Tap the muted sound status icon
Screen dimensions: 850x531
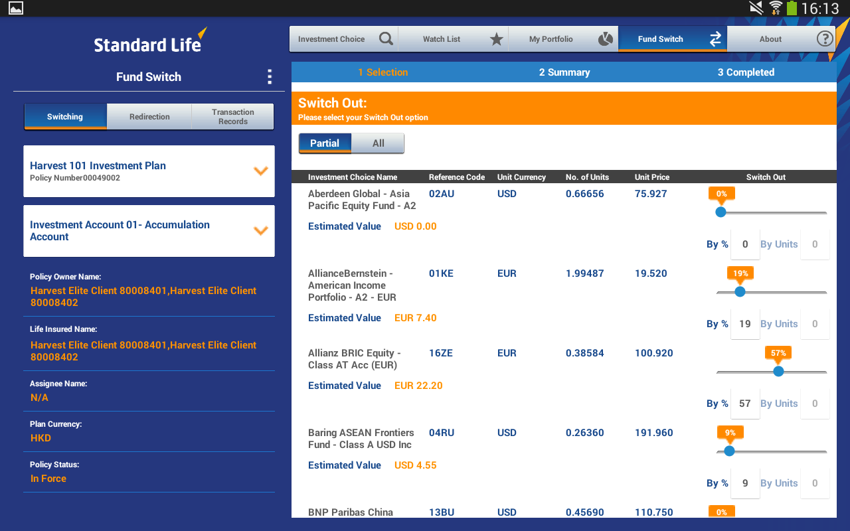[x=756, y=8]
